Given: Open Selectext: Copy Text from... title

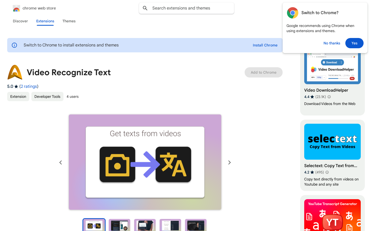Looking at the screenshot, I should pyautogui.click(x=331, y=166).
